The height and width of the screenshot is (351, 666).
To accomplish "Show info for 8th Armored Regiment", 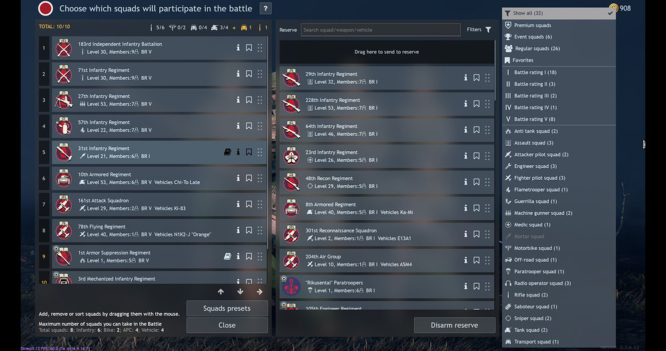I will [x=466, y=208].
